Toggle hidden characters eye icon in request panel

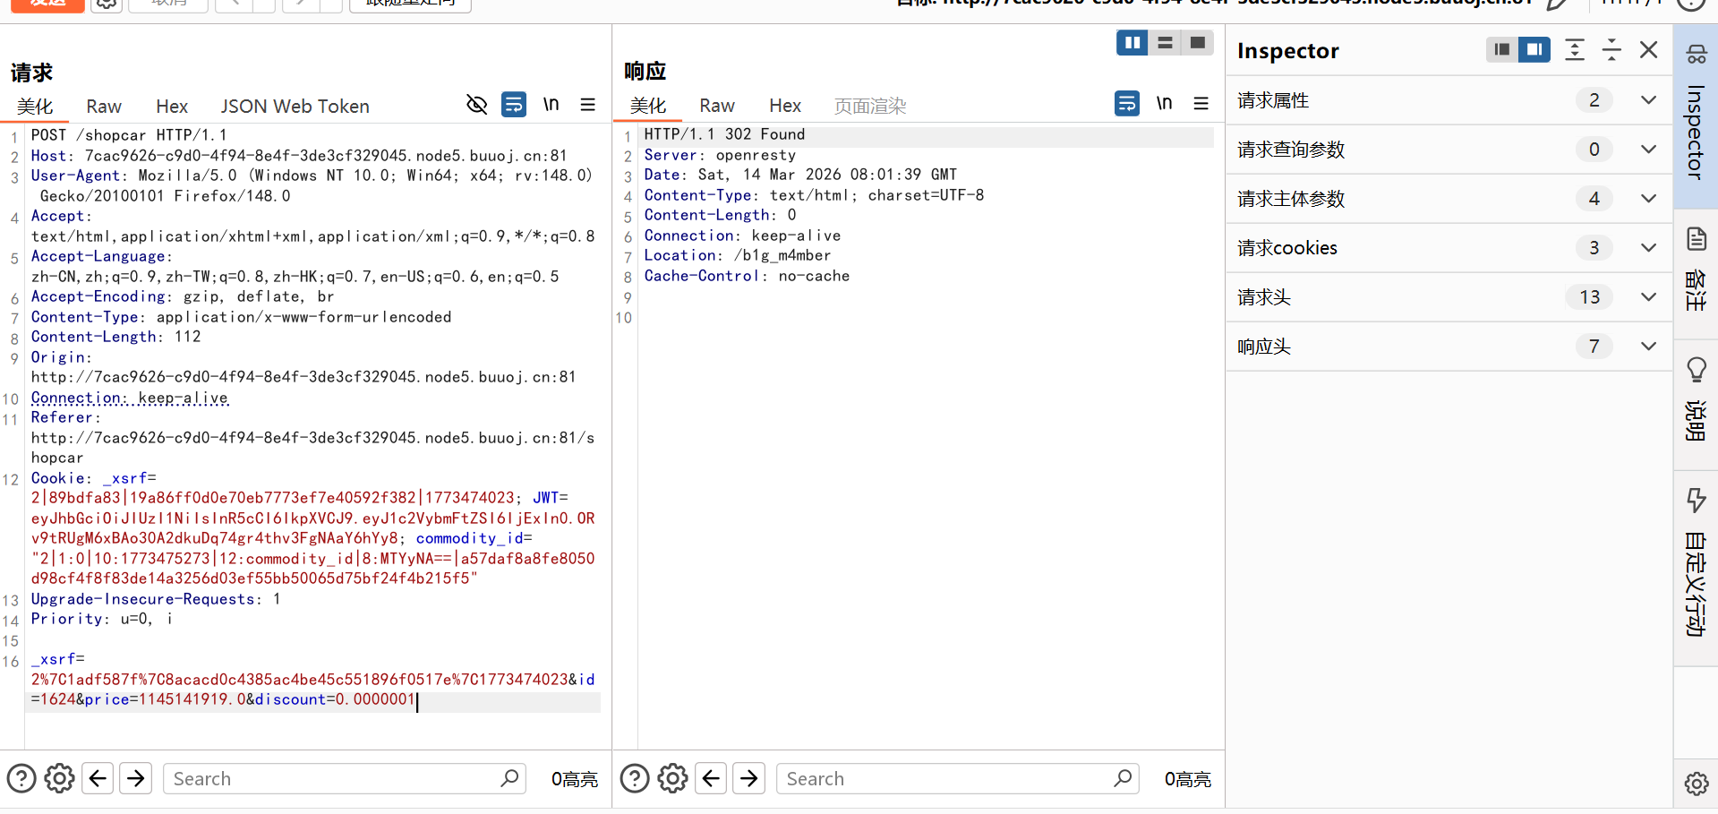[476, 105]
